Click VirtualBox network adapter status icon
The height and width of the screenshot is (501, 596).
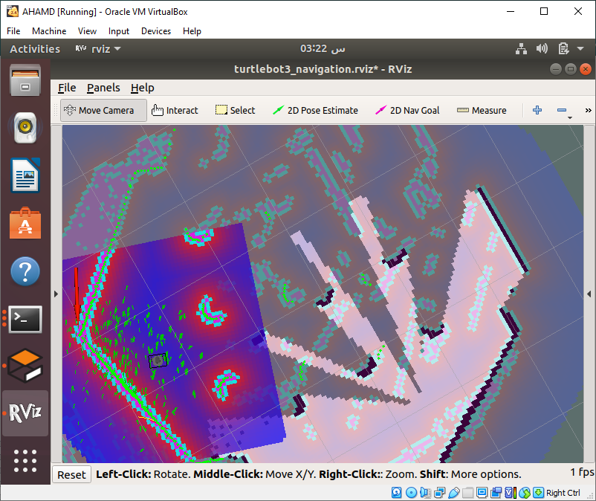(439, 493)
